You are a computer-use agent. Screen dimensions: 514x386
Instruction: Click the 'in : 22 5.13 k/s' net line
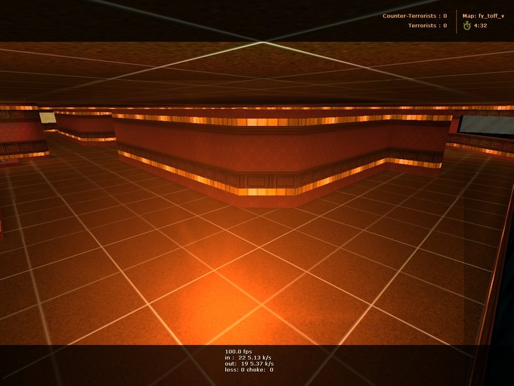pos(248,357)
